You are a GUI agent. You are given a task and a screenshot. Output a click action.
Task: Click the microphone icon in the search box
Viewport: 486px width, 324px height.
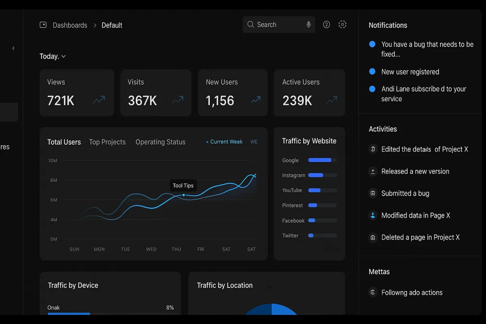[x=309, y=25]
